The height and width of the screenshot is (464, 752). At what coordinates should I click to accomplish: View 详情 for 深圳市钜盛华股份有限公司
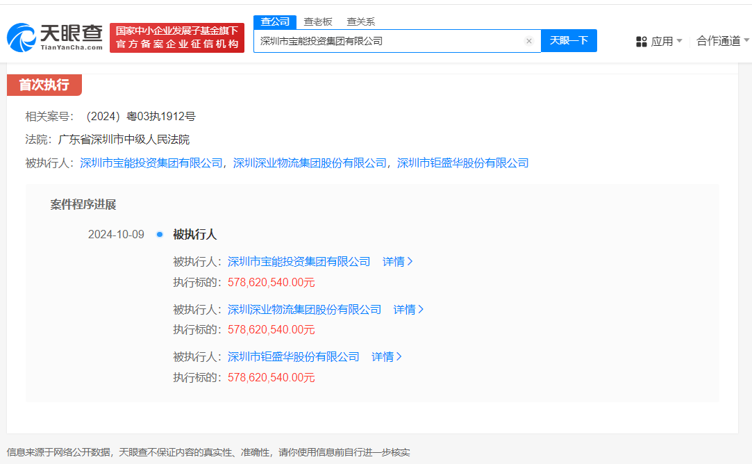[387, 357]
